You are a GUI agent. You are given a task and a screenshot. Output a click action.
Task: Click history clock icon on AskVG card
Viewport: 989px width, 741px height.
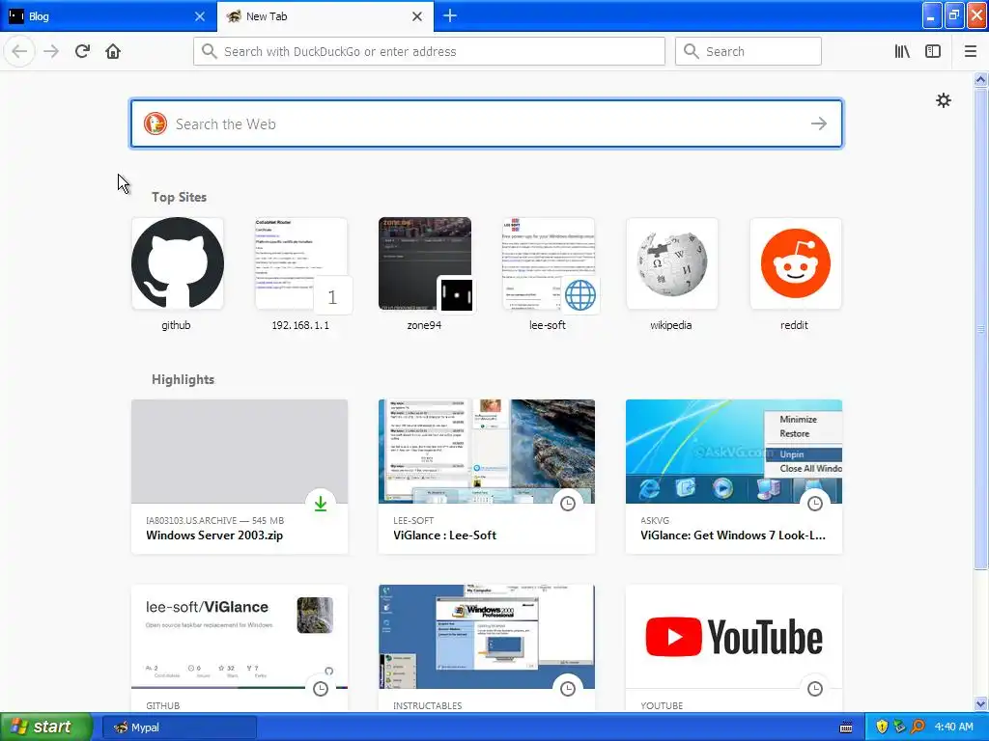coord(815,504)
